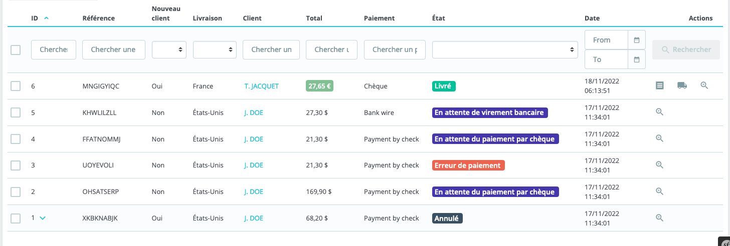Viewport: 730px width, 246px height.
Task: Click the En attente du paiement badge for FFATNOMMJ
Action: [x=495, y=139]
